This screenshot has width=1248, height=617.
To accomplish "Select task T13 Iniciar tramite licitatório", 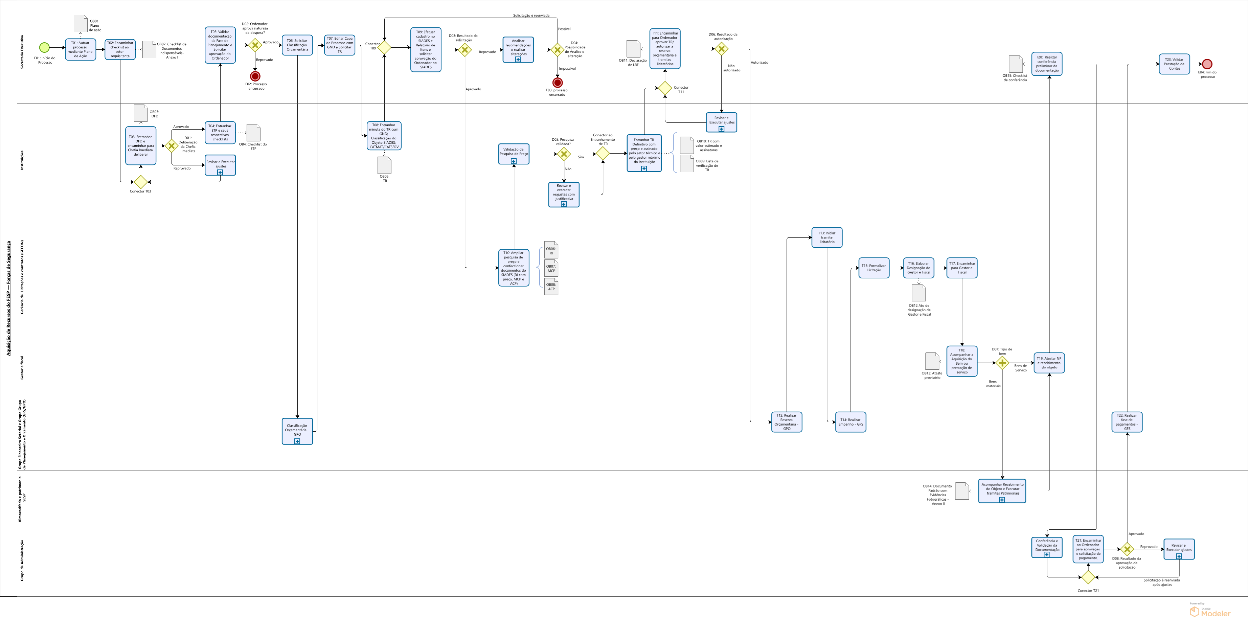I will coord(826,237).
